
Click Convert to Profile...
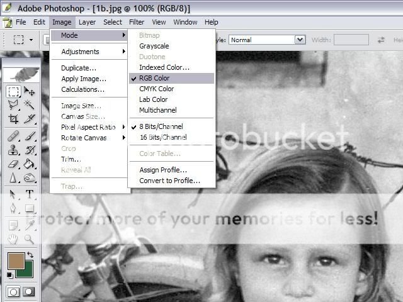[169, 181]
